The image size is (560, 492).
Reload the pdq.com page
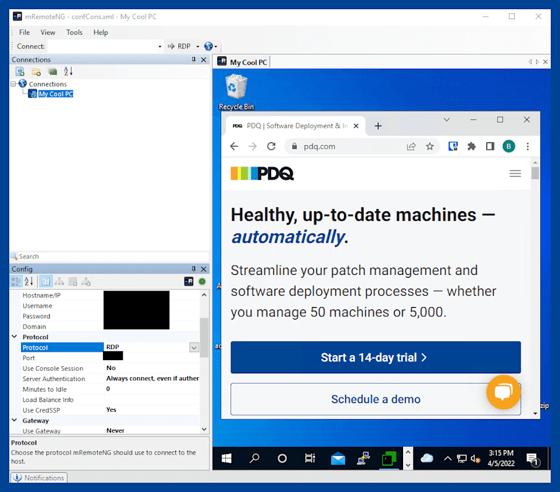coord(271,146)
